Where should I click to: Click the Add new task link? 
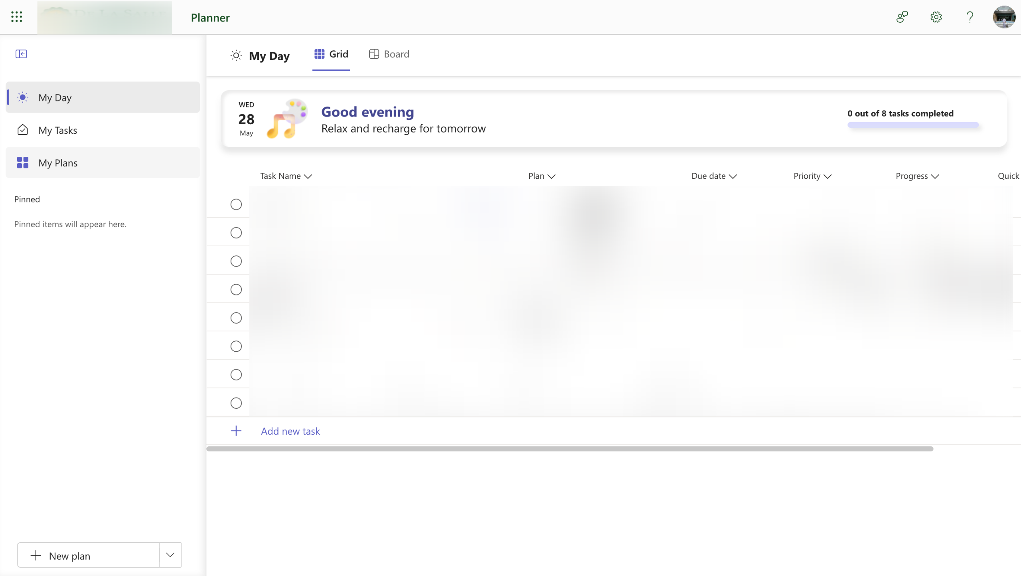point(290,431)
